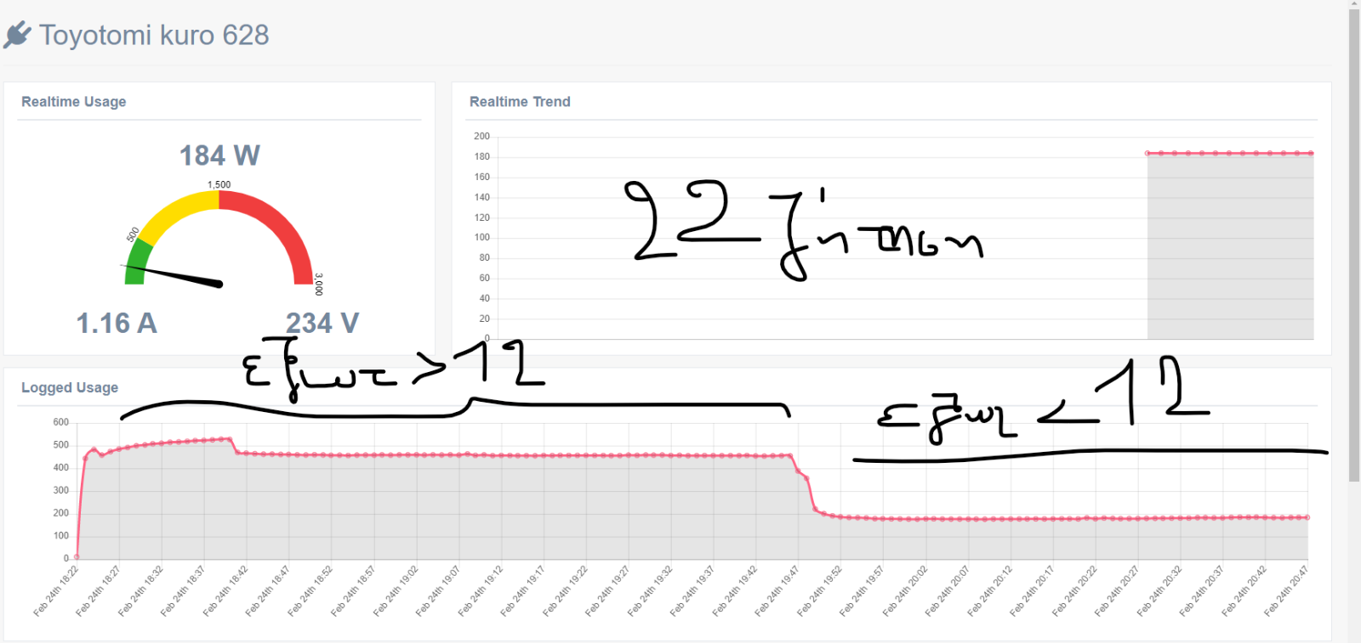Screen dimensions: 1361x643
Task: Click the page's vertical scrollbar thumb
Action: pyautogui.click(x=1354, y=245)
